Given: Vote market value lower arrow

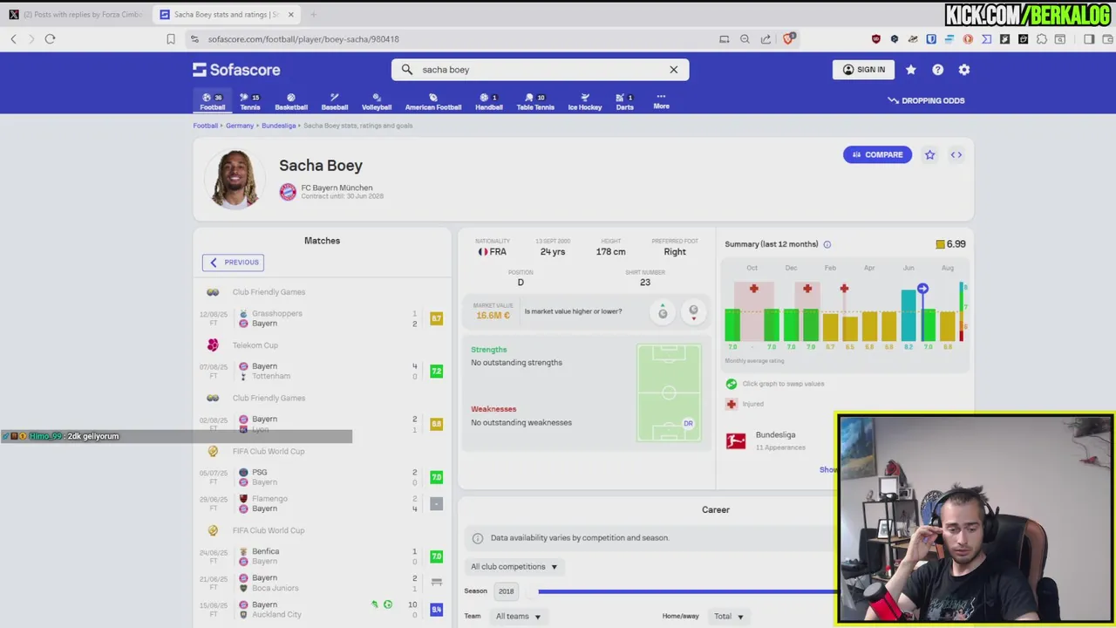Looking at the screenshot, I should [x=693, y=311].
